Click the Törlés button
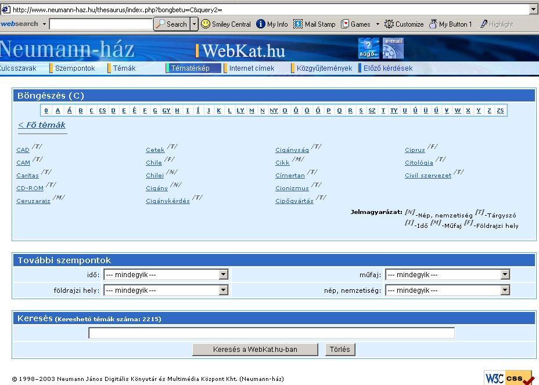 340,349
